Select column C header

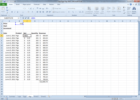coord(27,21)
